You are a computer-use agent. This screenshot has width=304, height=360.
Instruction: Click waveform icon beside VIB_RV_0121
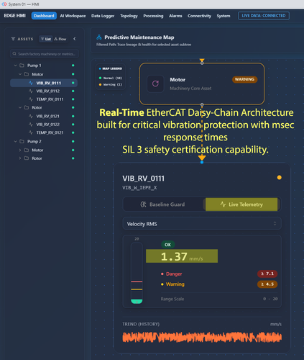pyautogui.click(x=31, y=116)
